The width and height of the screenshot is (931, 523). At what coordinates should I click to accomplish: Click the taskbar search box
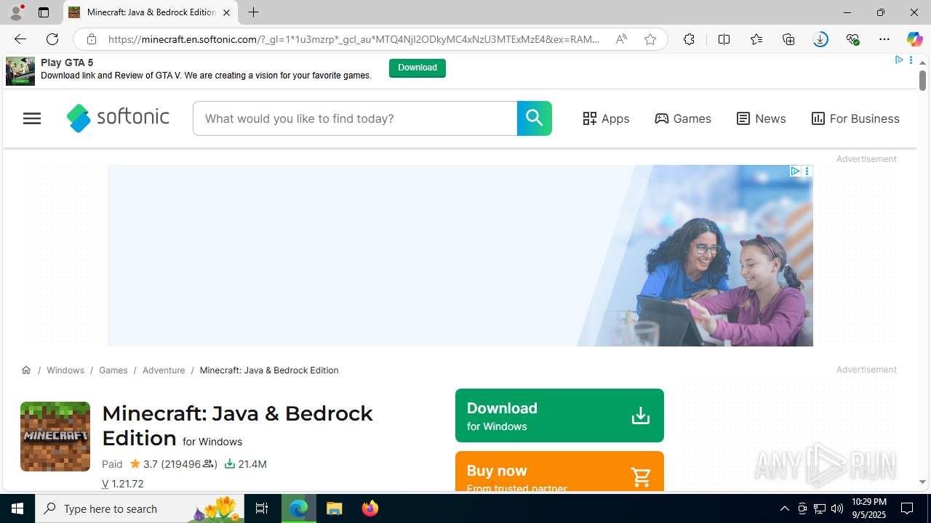tap(140, 508)
